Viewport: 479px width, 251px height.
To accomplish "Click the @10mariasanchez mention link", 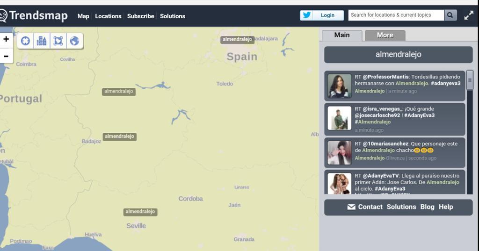I will [385, 144].
